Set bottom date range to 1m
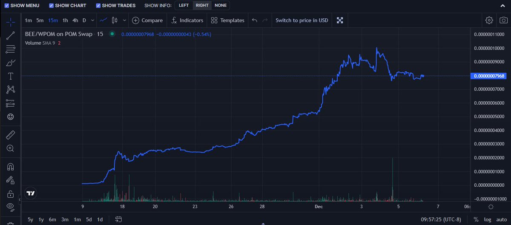This screenshot has height=225, width=511. [77, 219]
